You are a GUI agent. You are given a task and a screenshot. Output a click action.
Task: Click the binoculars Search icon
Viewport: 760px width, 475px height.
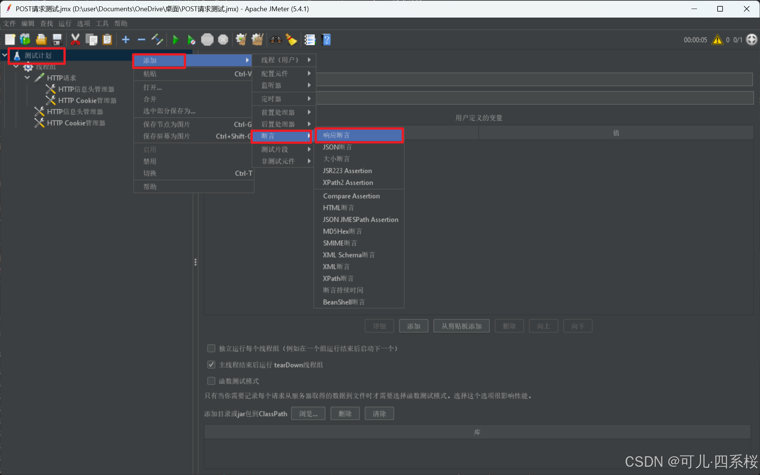click(x=276, y=40)
